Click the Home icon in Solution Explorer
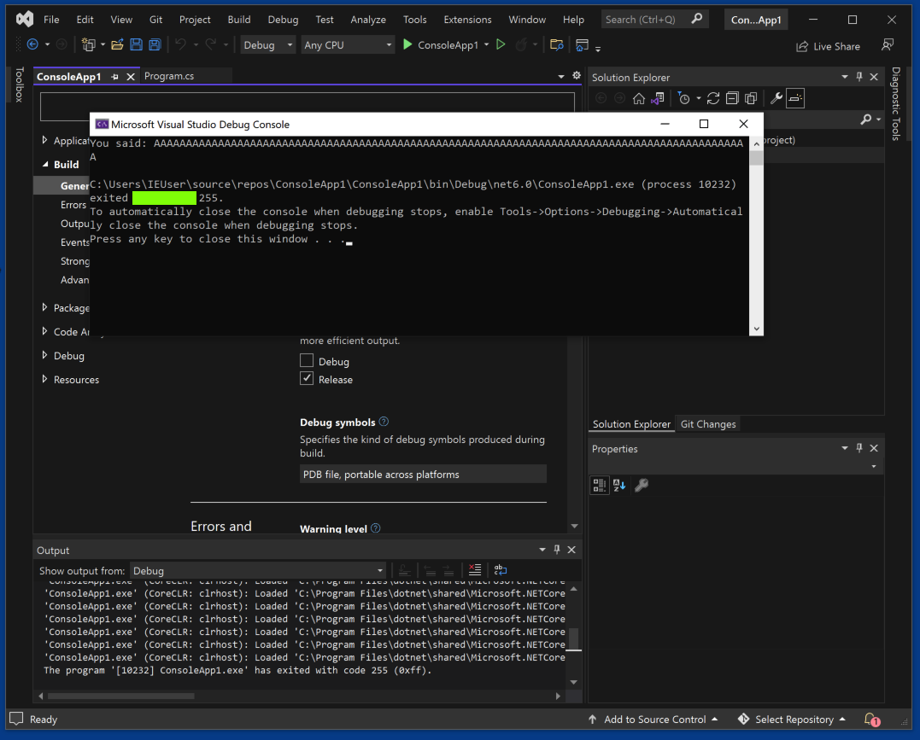 [639, 98]
